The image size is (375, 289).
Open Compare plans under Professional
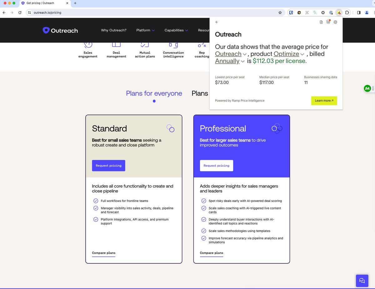[211, 253]
